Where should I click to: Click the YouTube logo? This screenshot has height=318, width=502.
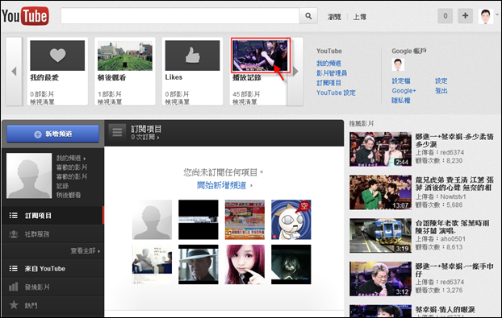tap(25, 16)
